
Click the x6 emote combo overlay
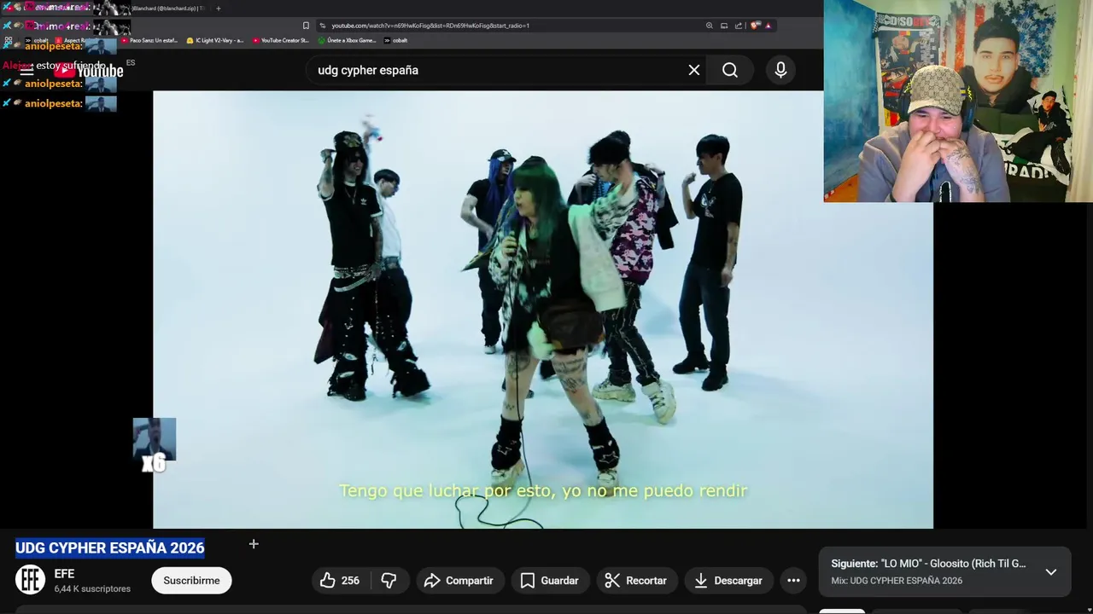pos(155,445)
